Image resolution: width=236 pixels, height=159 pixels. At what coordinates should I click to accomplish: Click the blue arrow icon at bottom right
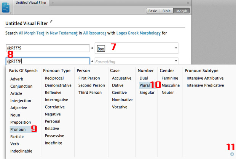(232, 154)
